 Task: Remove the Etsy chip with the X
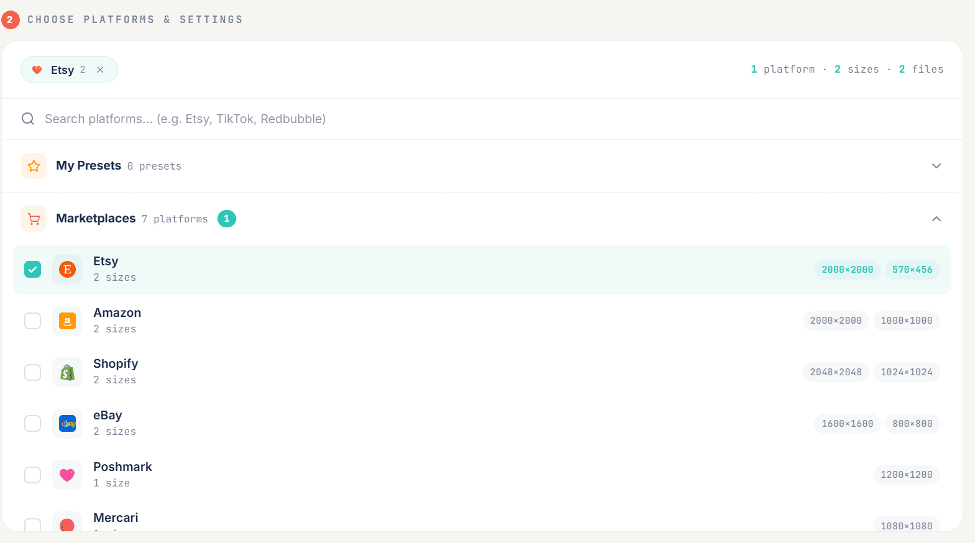tap(100, 70)
